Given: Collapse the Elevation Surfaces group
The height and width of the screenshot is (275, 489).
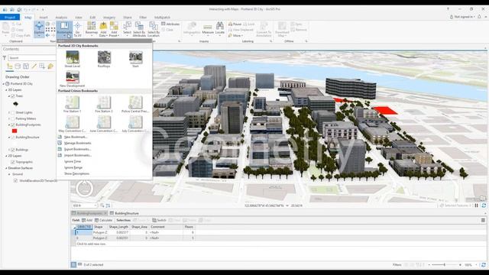Looking at the screenshot, I should pos(6,168).
